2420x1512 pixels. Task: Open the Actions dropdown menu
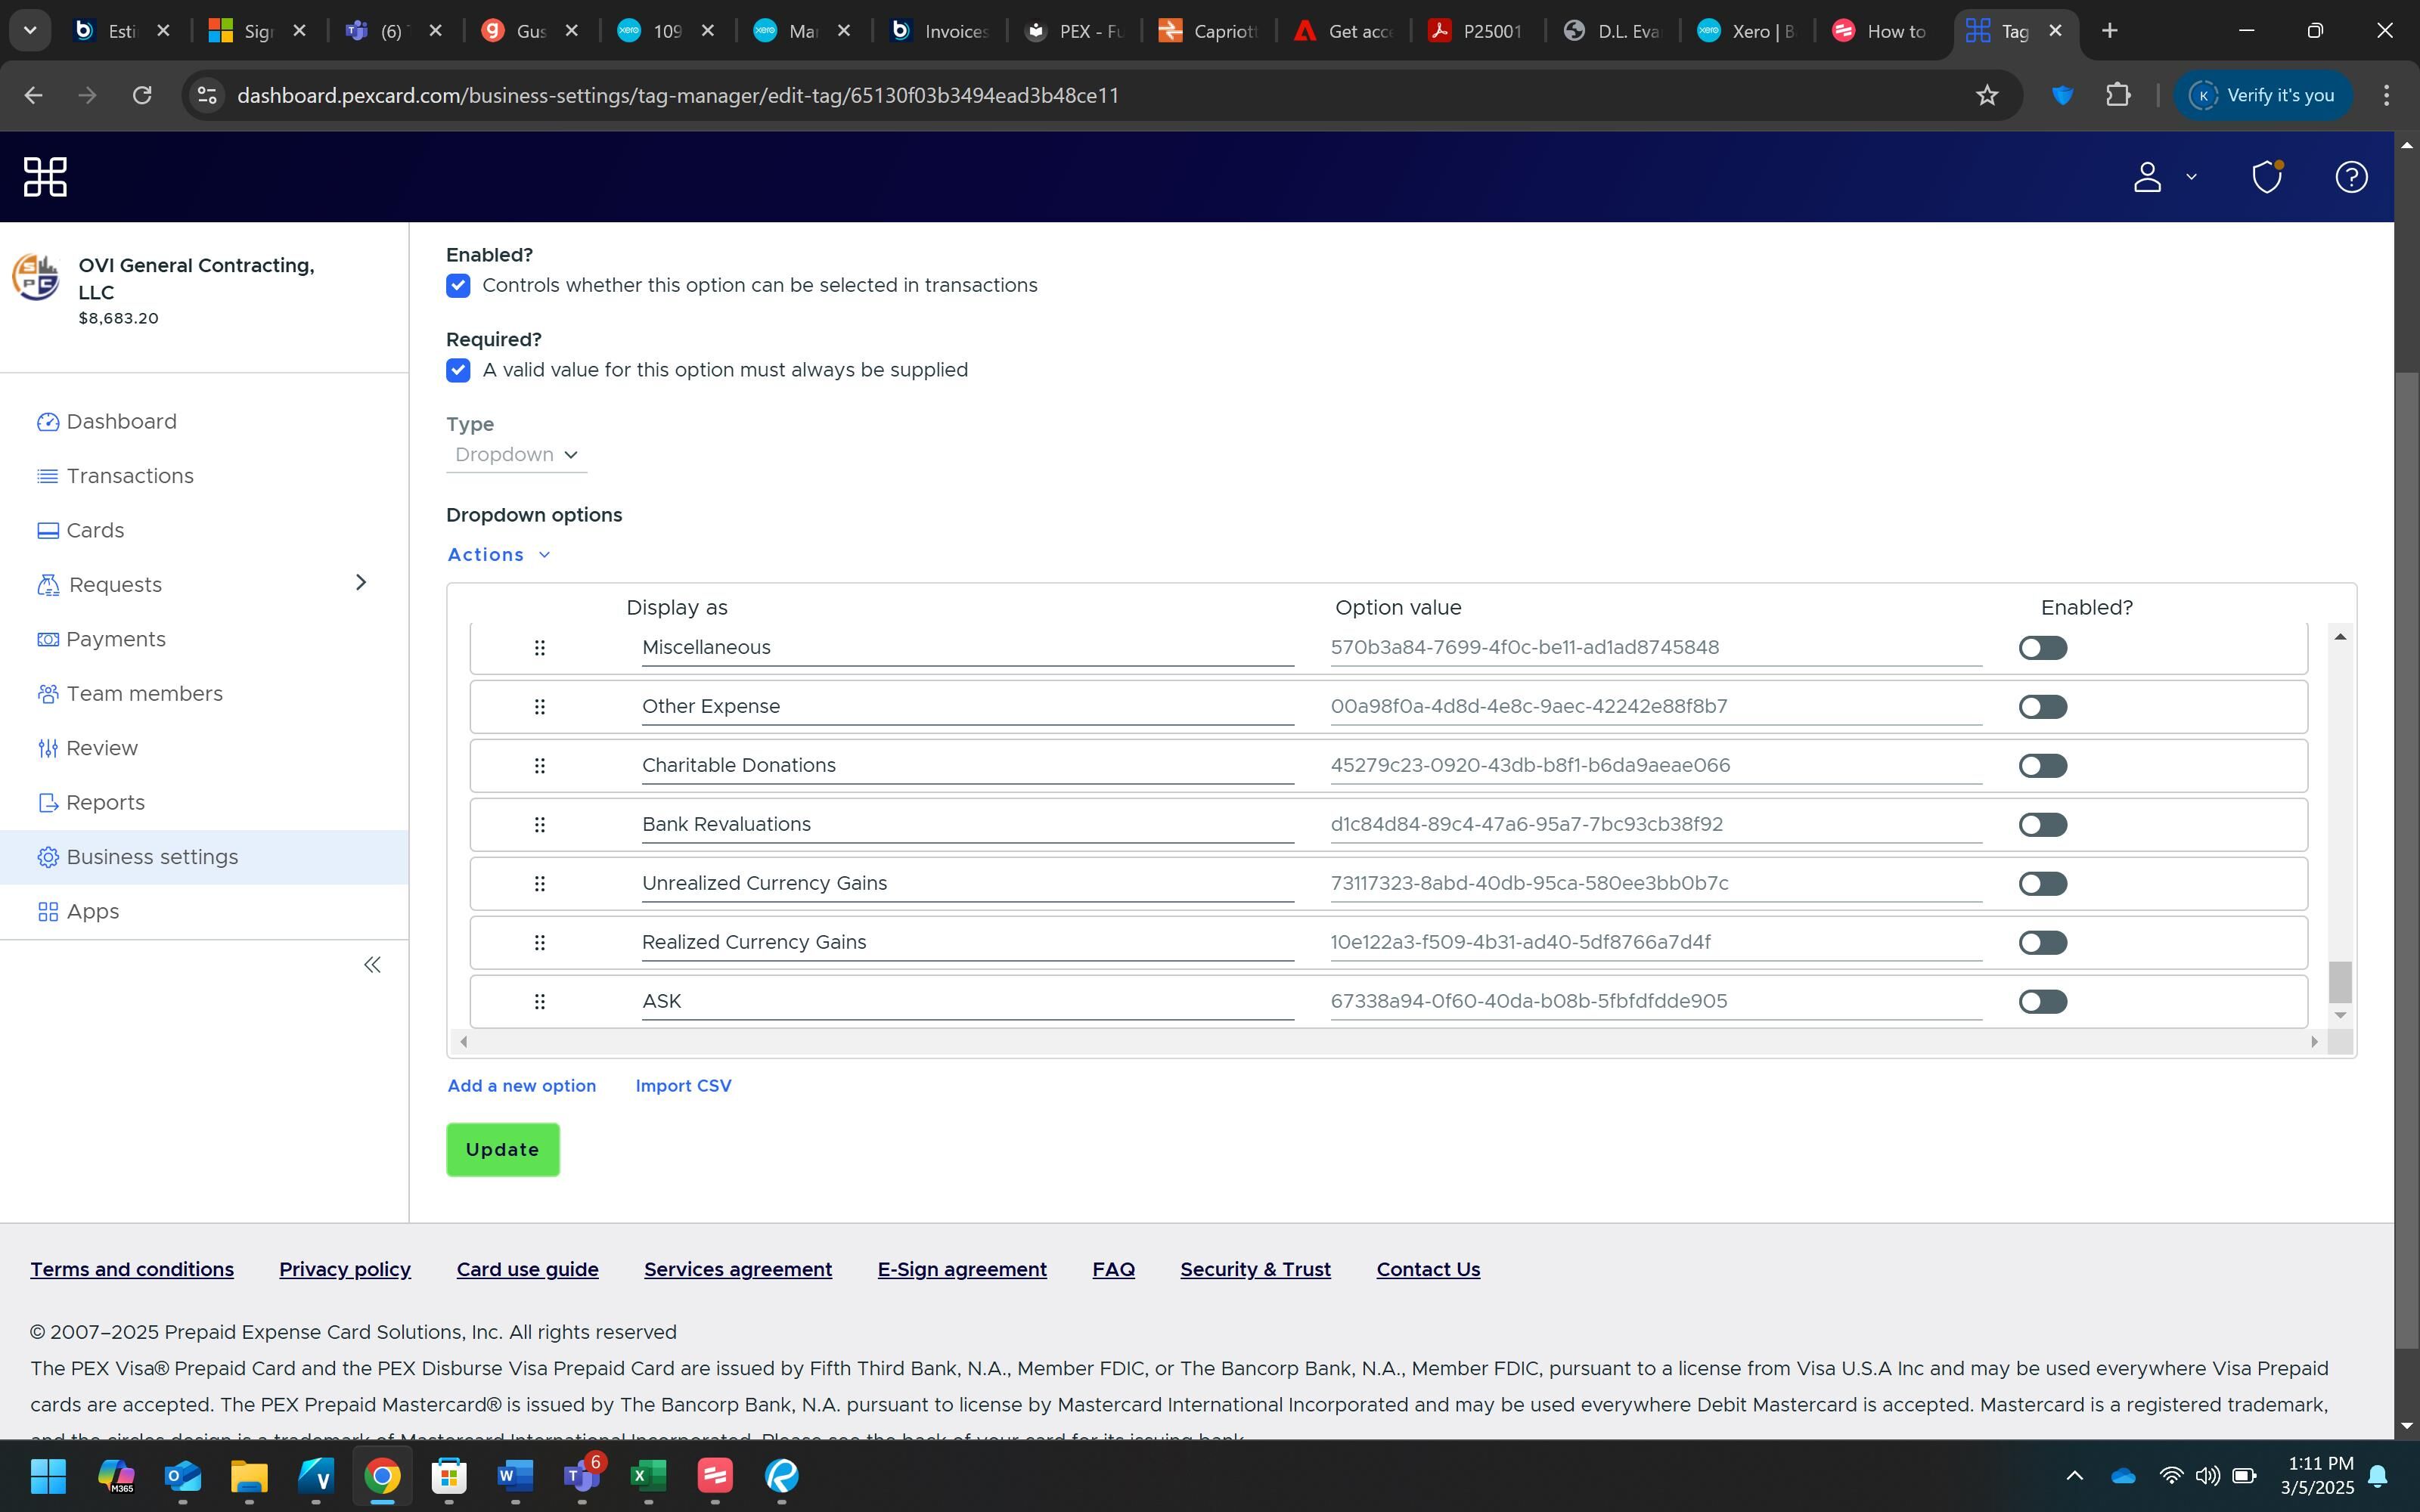point(498,555)
